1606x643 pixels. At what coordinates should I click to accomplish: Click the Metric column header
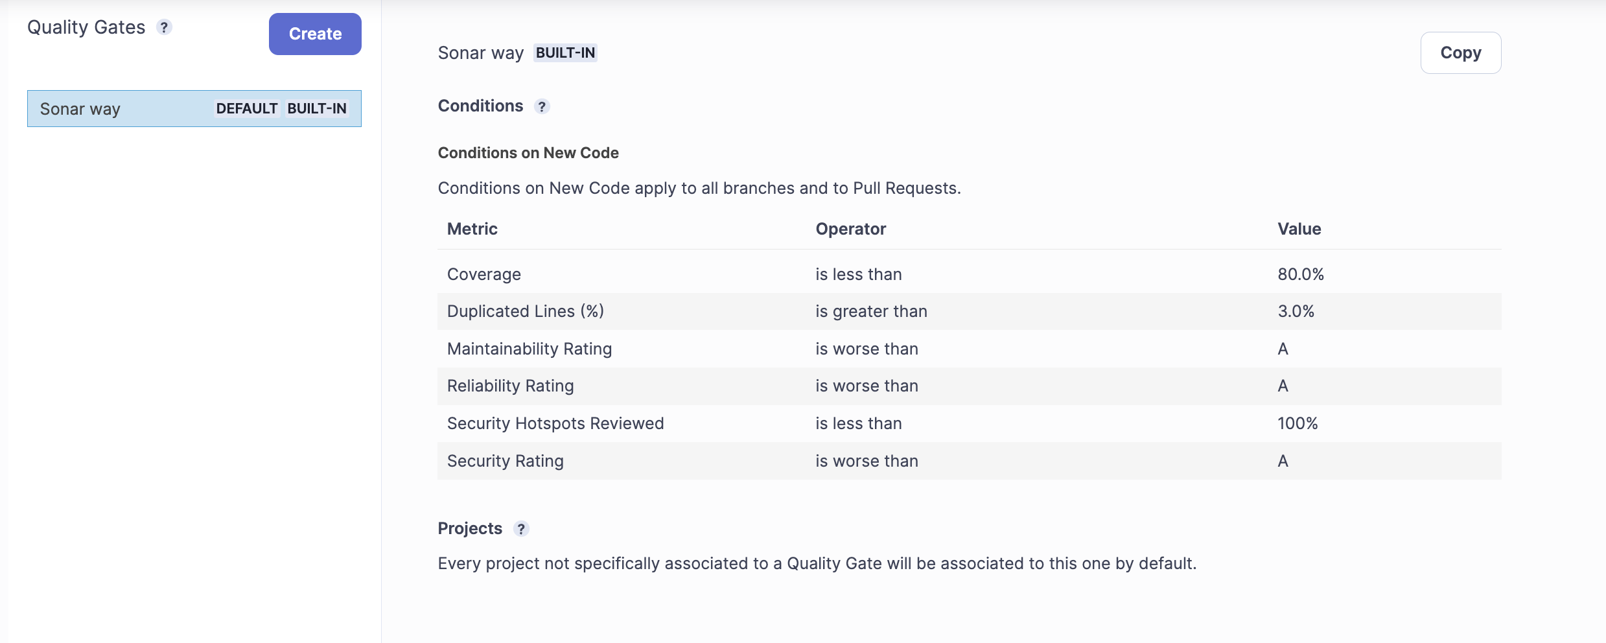pos(472,229)
